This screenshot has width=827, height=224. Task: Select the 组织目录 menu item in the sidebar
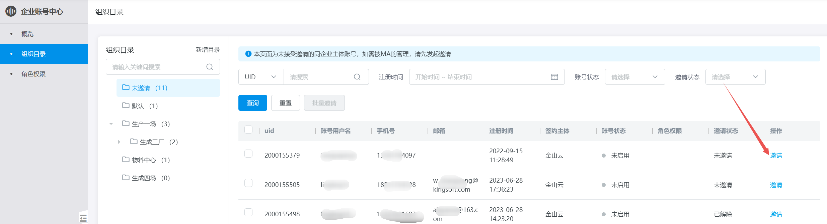44,54
